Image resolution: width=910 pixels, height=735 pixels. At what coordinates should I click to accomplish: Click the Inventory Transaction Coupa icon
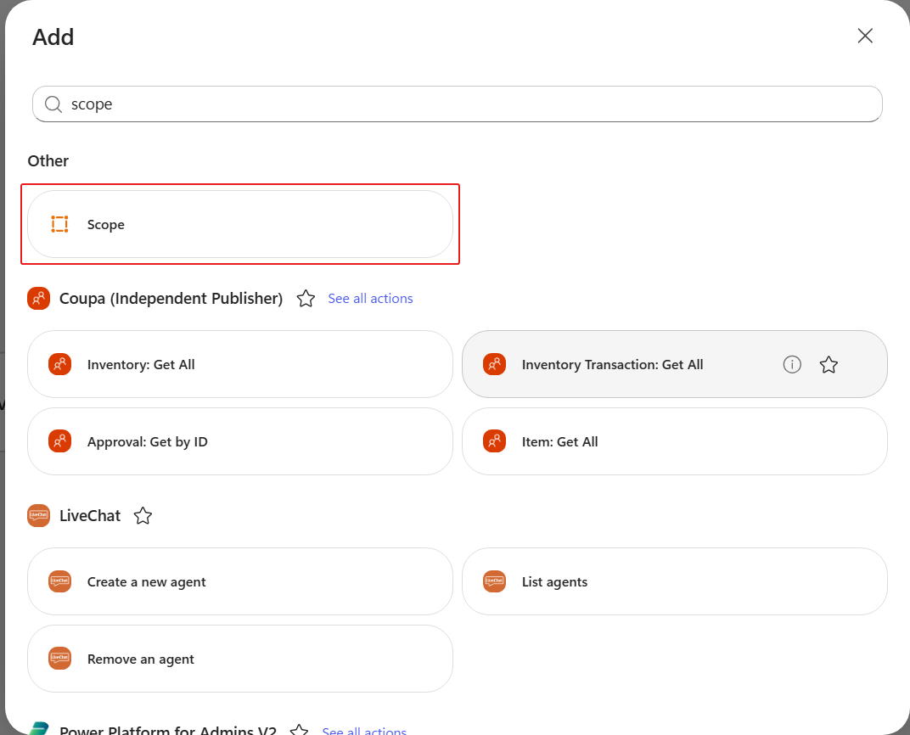click(x=494, y=364)
